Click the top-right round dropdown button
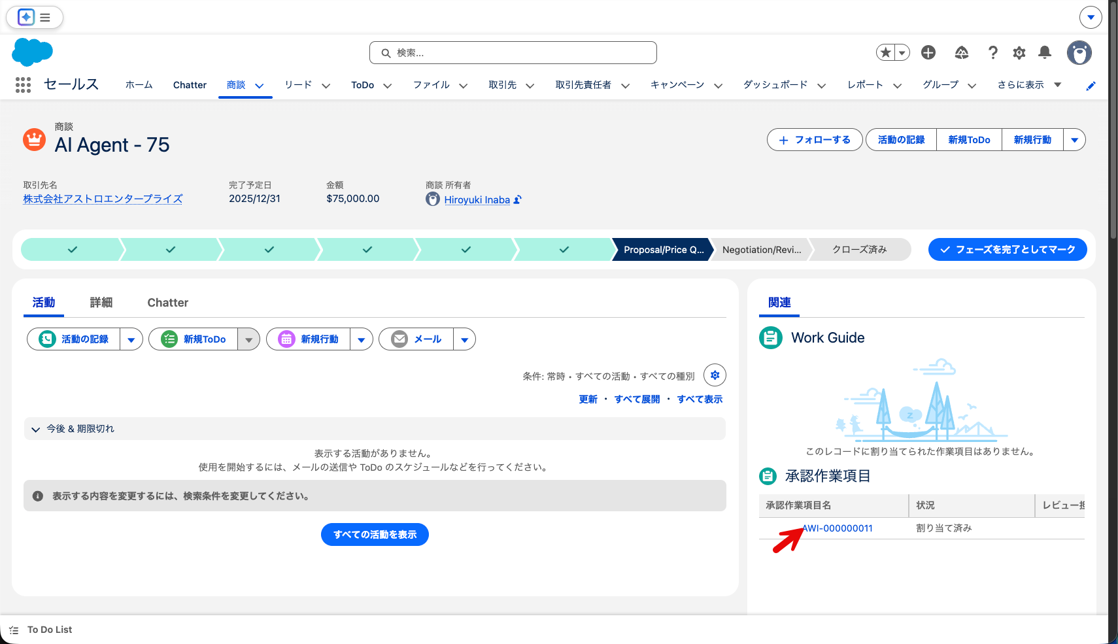Image resolution: width=1118 pixels, height=644 pixels. click(x=1091, y=17)
